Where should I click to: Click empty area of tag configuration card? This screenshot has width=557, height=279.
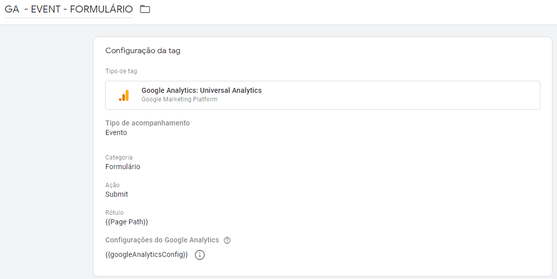pyautogui.click(x=377, y=191)
